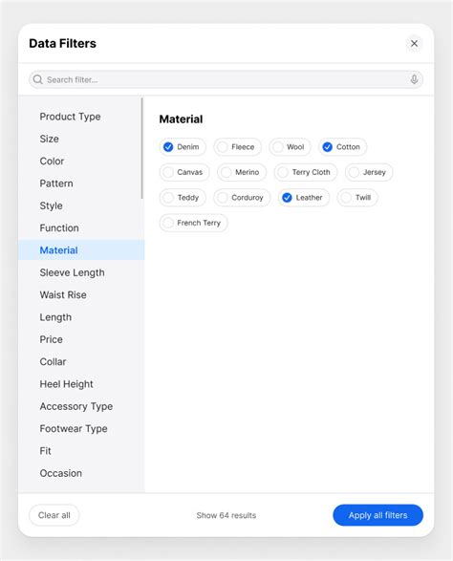Uncheck the Cotton material filter
This screenshot has height=561, width=453.
342,147
